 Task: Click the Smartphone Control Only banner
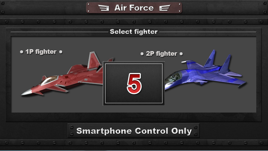134,131
